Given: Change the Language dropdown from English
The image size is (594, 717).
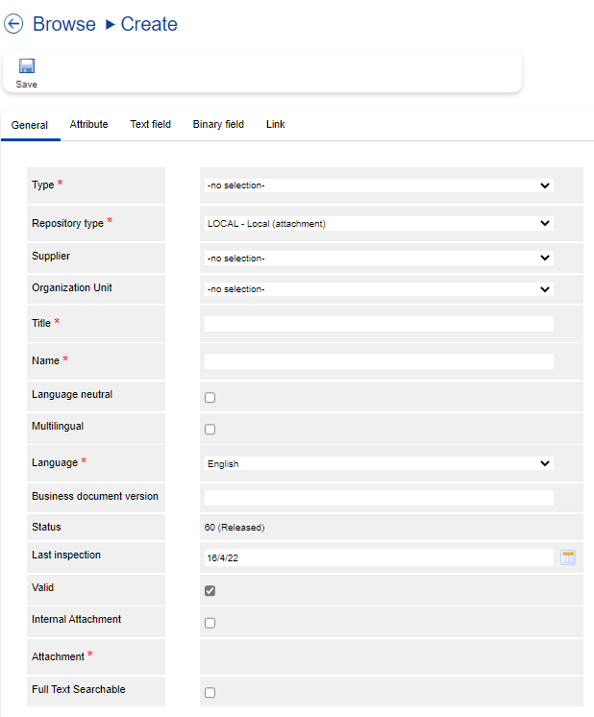Looking at the screenshot, I should (x=379, y=464).
